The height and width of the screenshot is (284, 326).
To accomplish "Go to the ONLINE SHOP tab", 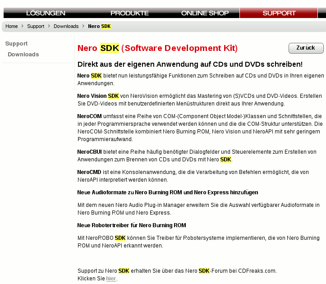I will (205, 13).
